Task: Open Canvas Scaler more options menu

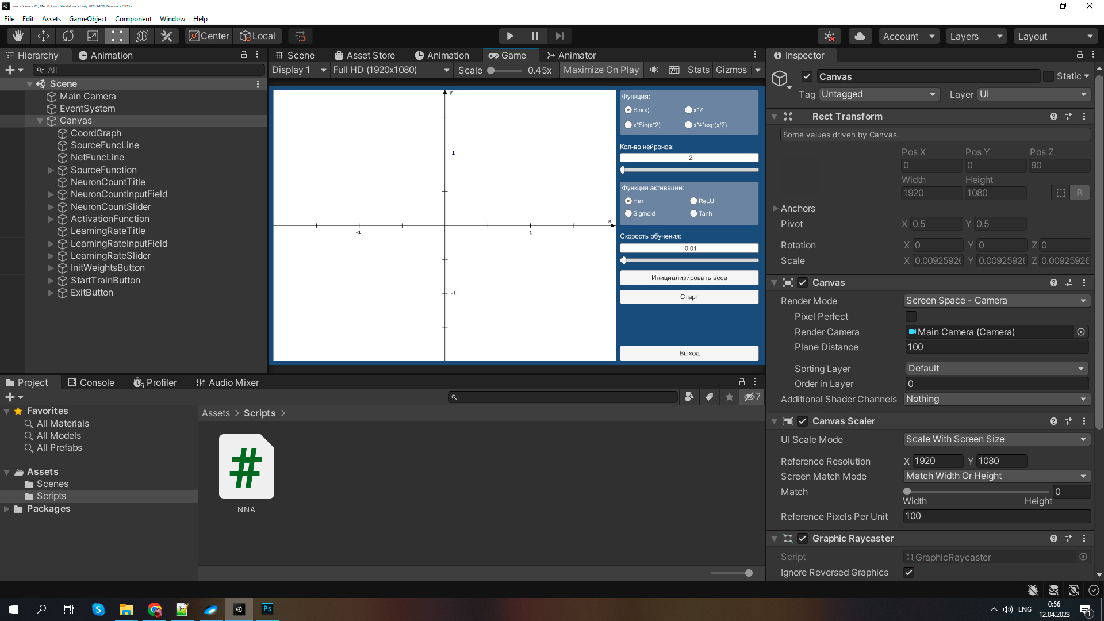Action: (1084, 421)
